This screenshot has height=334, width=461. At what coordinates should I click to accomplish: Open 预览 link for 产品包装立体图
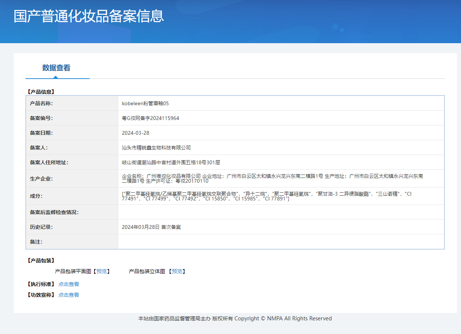click(177, 271)
